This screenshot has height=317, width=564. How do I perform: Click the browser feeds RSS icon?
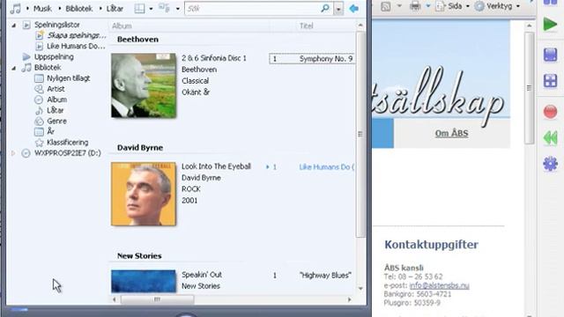[x=386, y=6]
